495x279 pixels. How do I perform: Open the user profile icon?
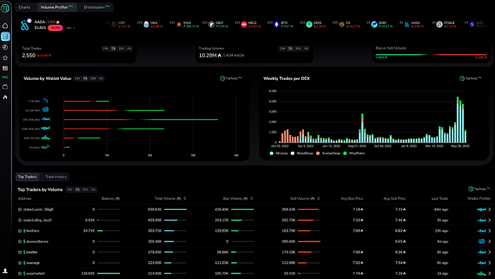5,271
